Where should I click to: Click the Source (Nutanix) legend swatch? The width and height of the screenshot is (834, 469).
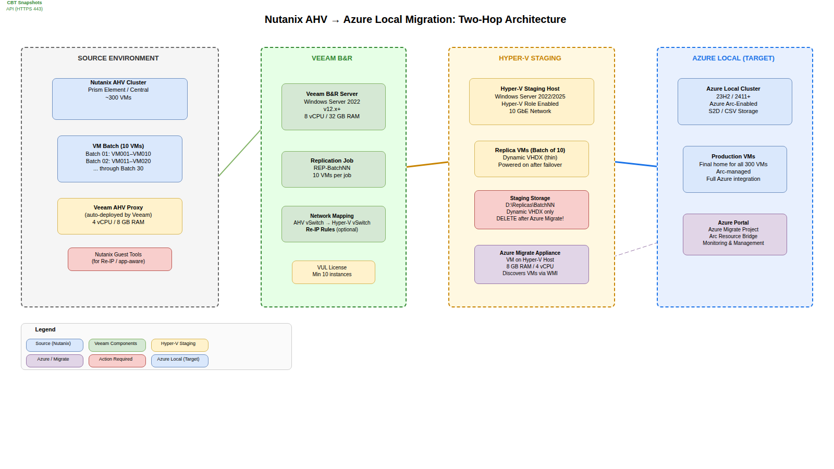(55, 345)
